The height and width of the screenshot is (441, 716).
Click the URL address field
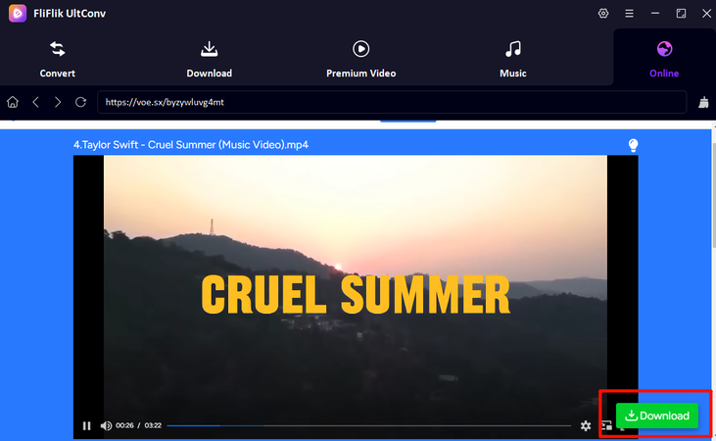coord(392,102)
